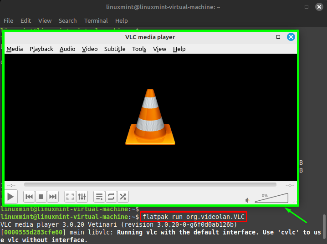Expand the Subtitle menu
The image size is (327, 244).
(115, 49)
